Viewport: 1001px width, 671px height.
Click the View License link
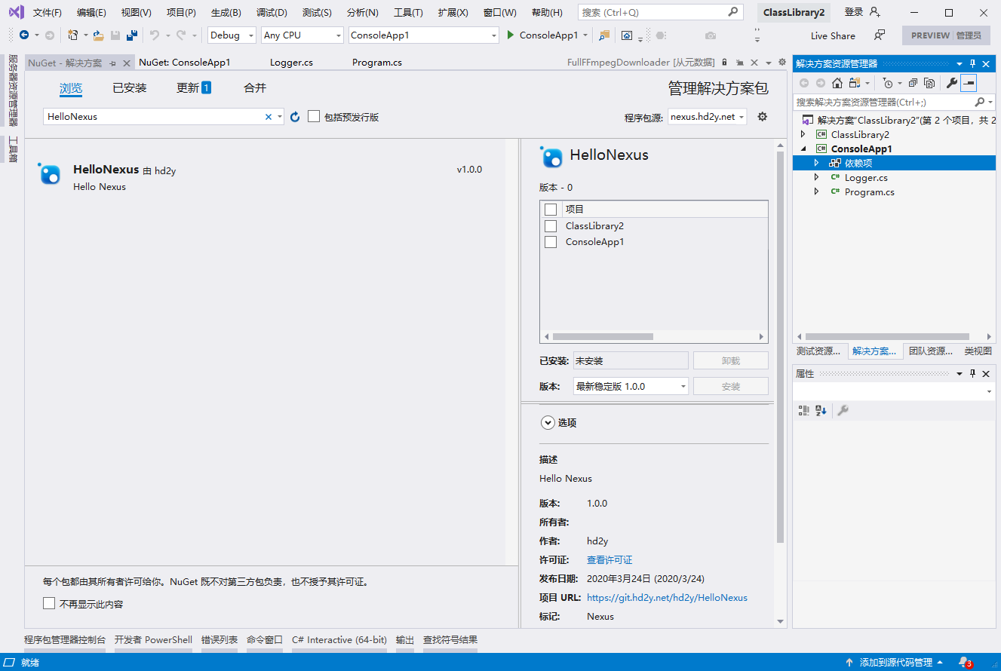tap(610, 560)
